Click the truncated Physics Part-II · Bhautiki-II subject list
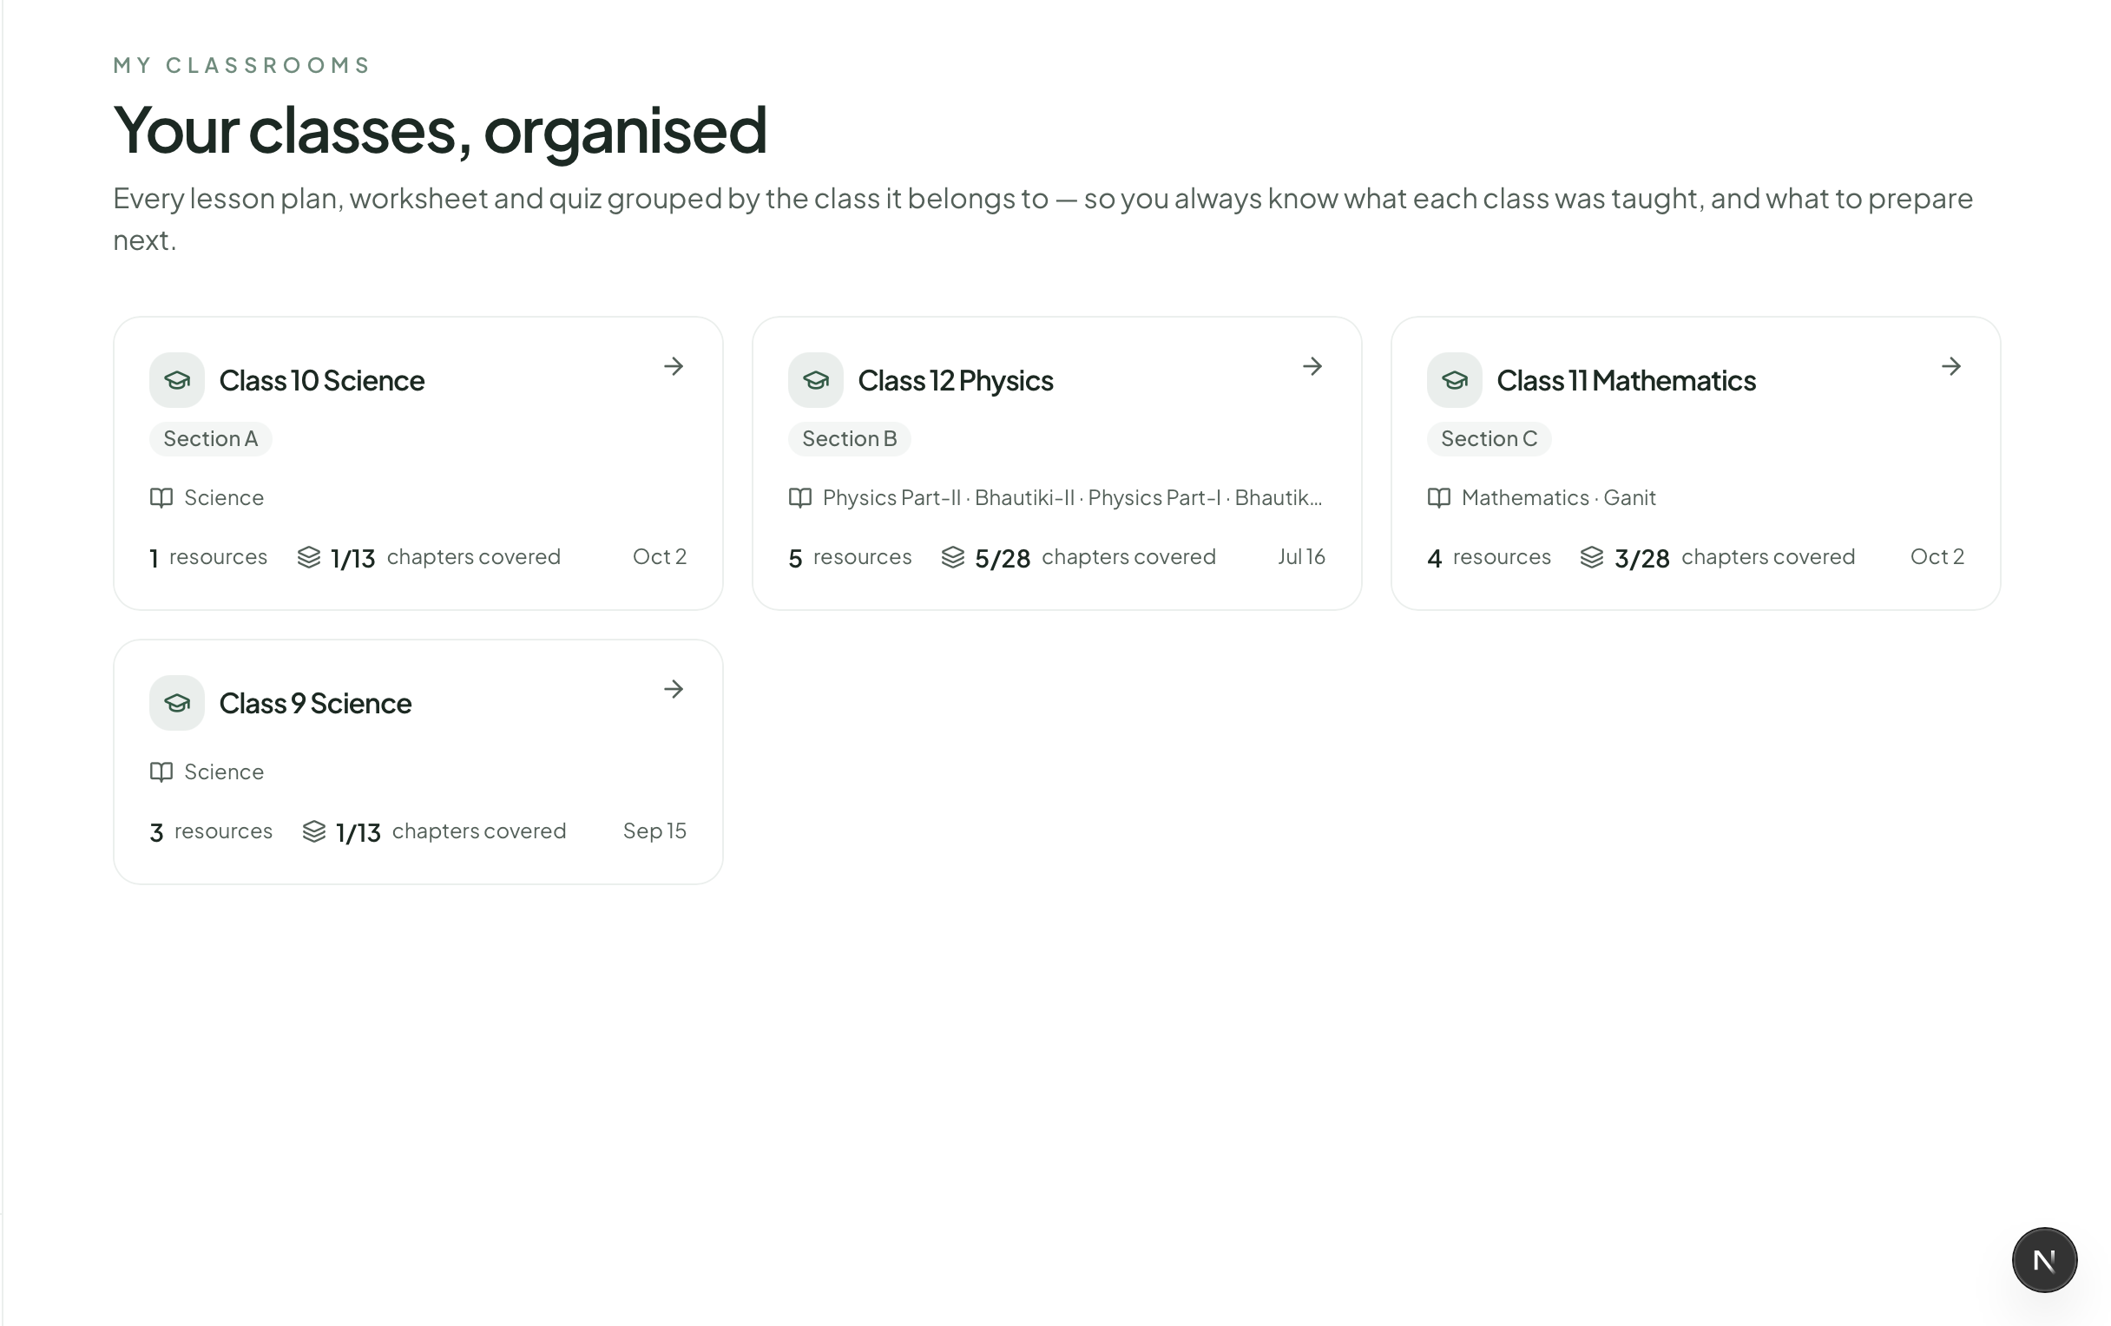This screenshot has width=2111, height=1326. 1073,498
